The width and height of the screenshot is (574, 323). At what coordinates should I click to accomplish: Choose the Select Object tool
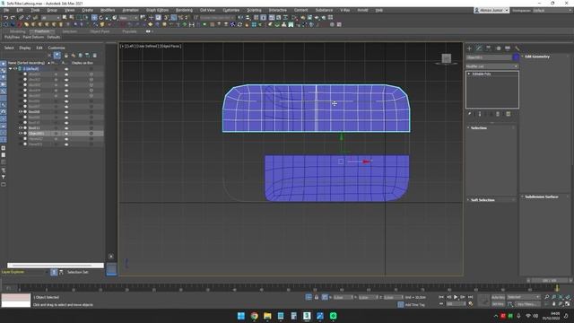click(65, 17)
